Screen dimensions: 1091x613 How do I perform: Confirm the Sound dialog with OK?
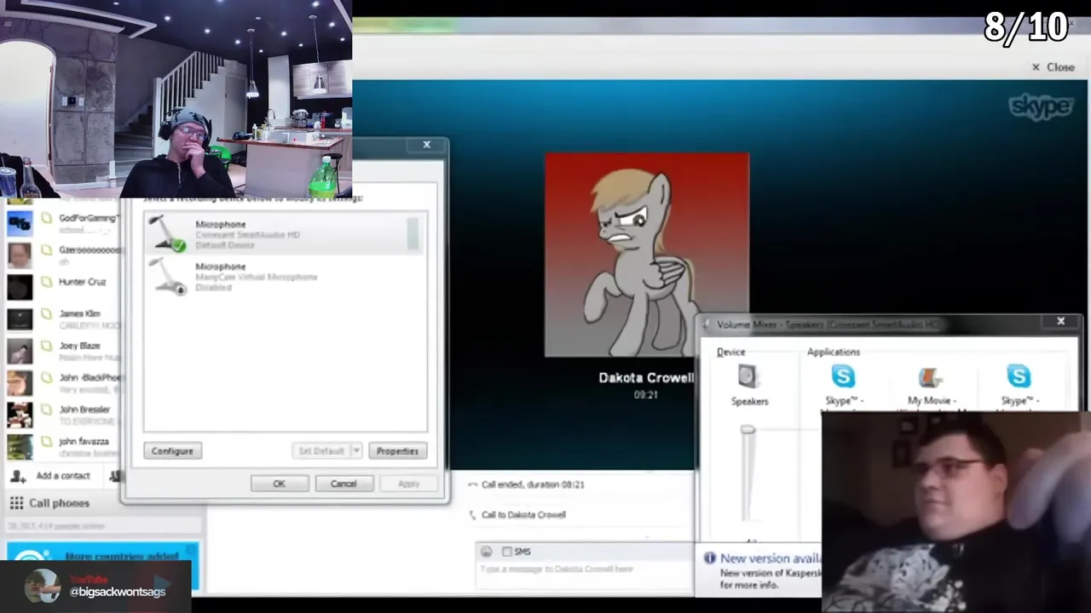(280, 484)
